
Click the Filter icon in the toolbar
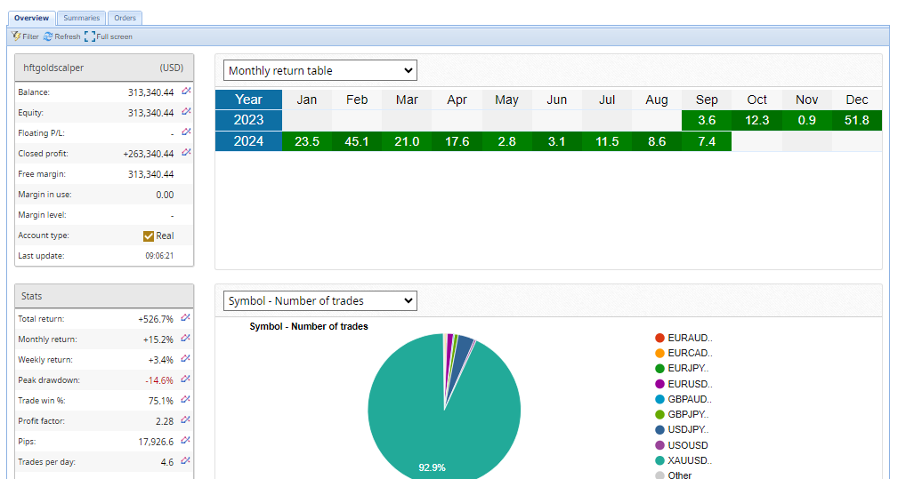click(16, 36)
